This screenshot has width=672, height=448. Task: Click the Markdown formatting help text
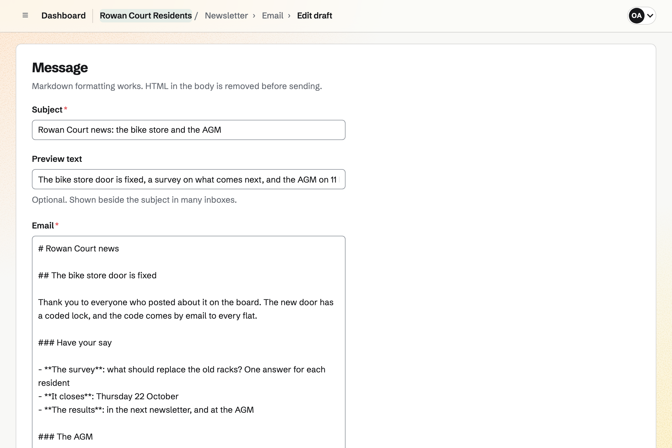177,86
